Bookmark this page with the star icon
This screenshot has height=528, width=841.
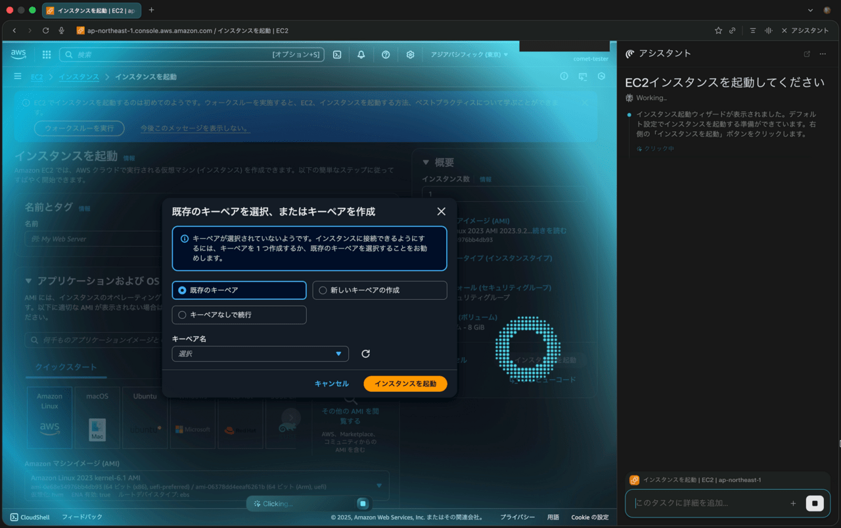718,30
